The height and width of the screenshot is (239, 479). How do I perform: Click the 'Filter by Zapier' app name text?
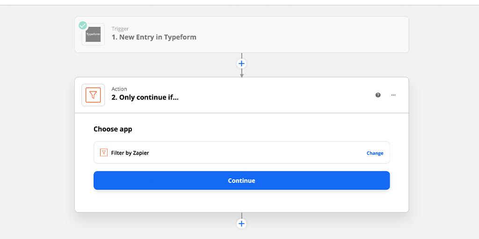click(130, 153)
